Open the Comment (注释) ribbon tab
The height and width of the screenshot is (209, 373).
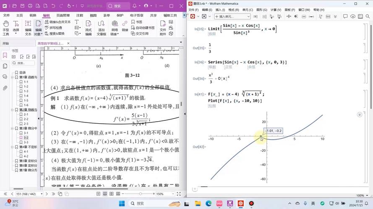[x=80, y=15]
